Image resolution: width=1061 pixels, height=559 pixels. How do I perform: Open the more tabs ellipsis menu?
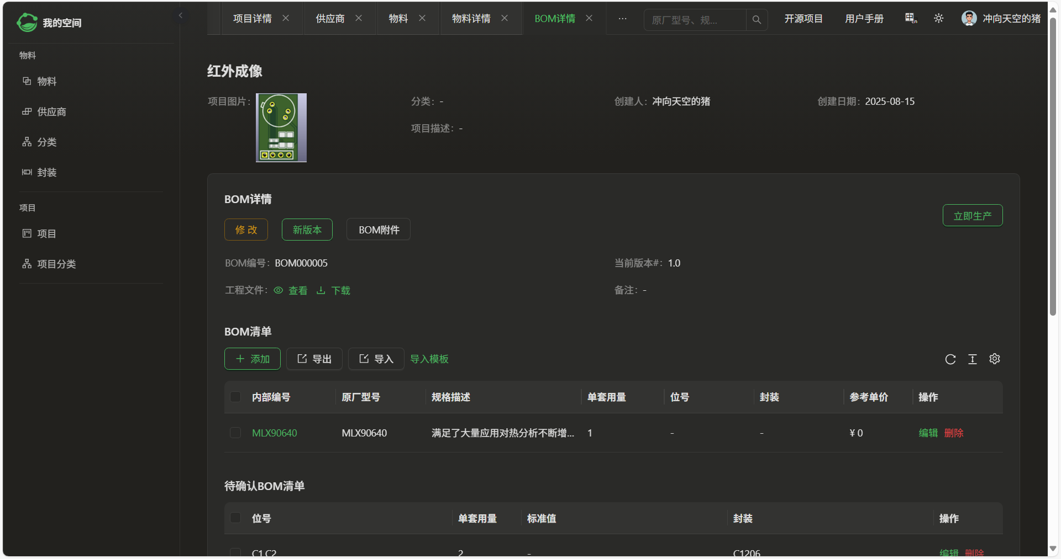[622, 19]
